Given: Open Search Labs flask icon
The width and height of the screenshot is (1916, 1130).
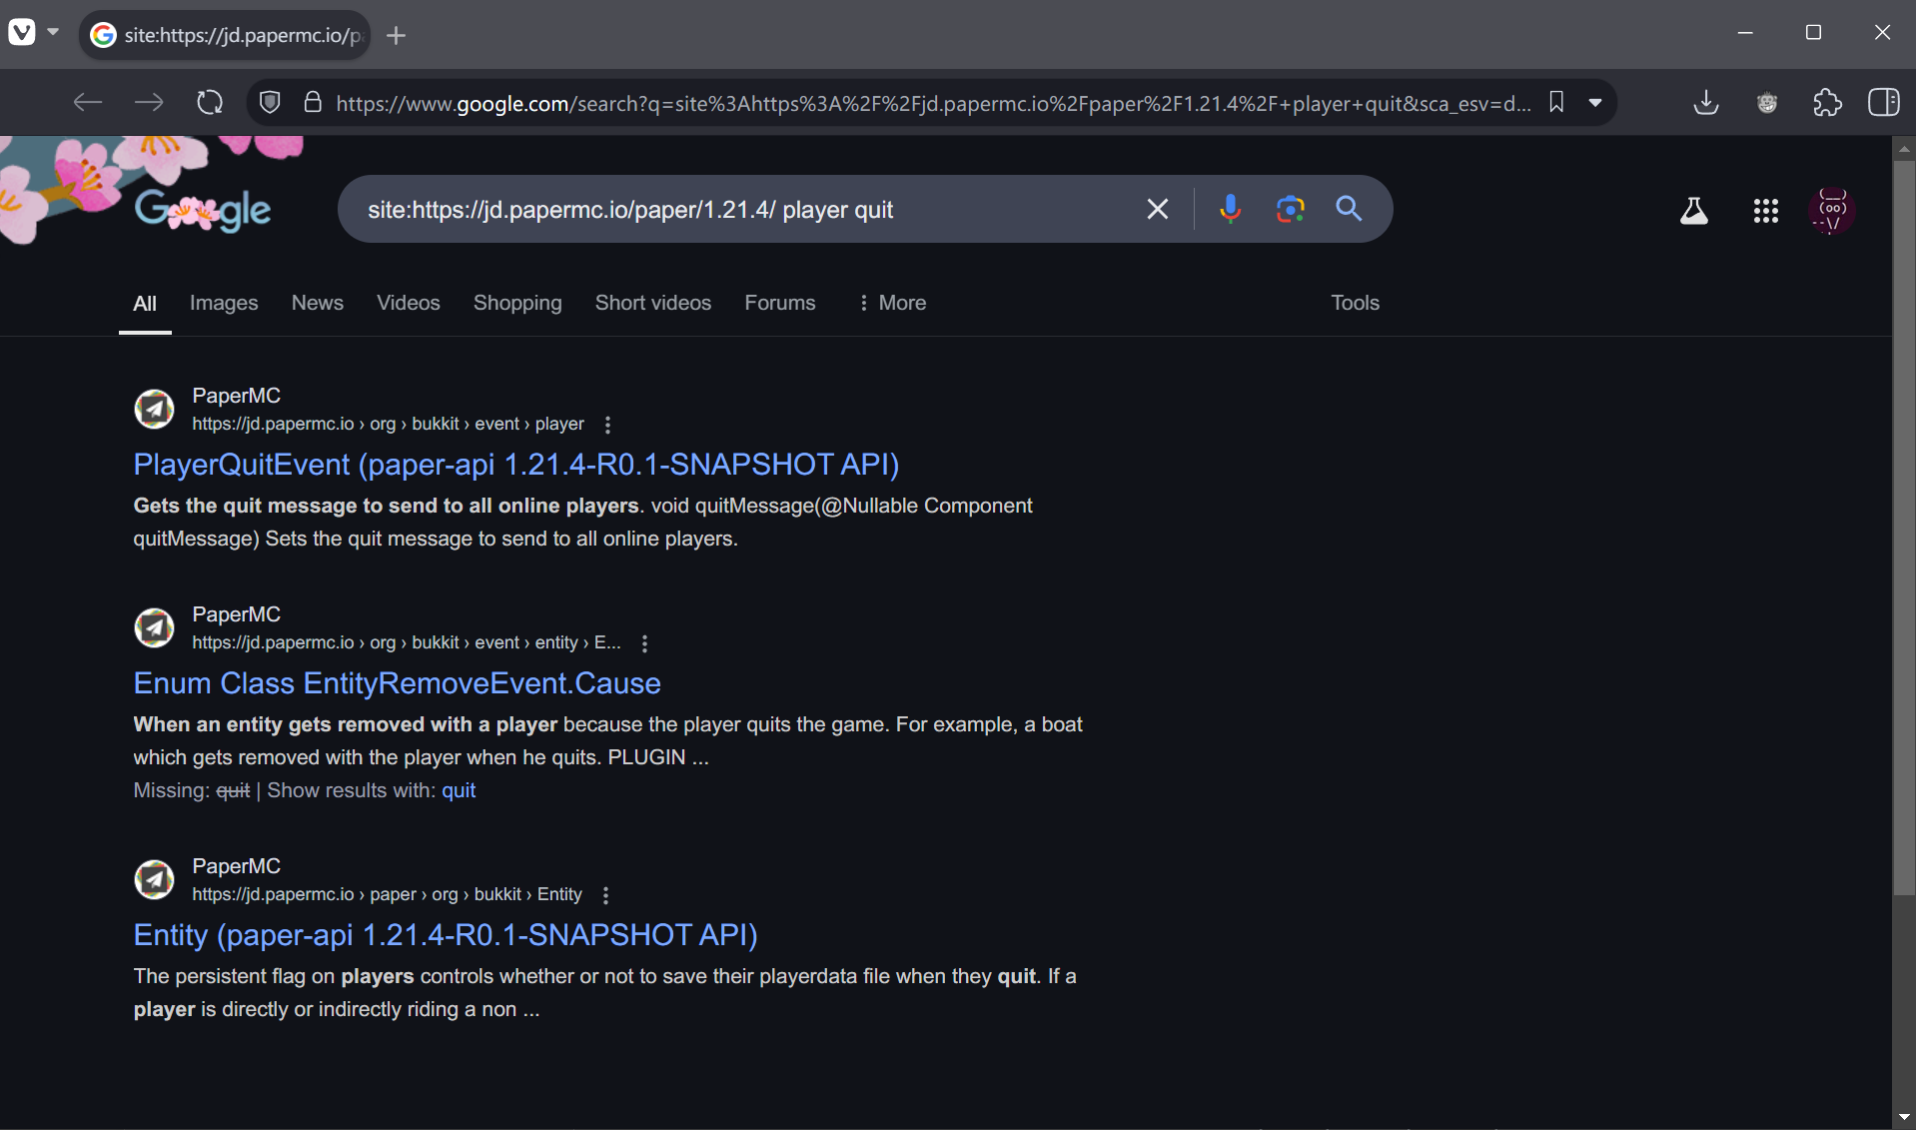Looking at the screenshot, I should [x=1693, y=211].
